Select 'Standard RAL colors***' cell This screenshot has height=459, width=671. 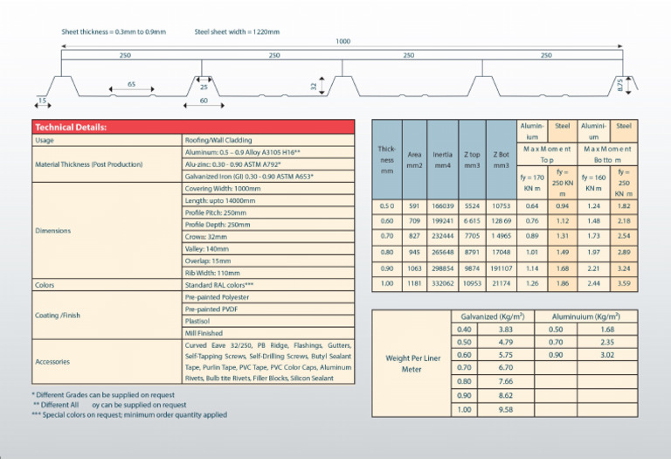pyautogui.click(x=268, y=285)
